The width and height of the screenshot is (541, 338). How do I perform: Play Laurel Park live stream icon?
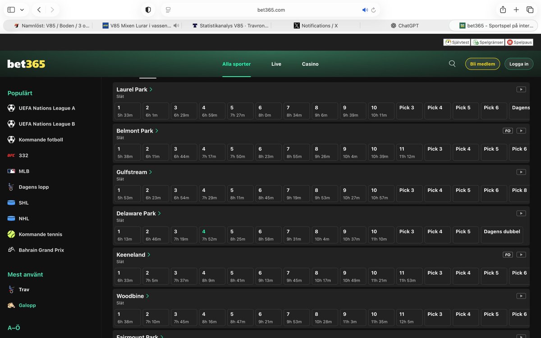click(521, 89)
